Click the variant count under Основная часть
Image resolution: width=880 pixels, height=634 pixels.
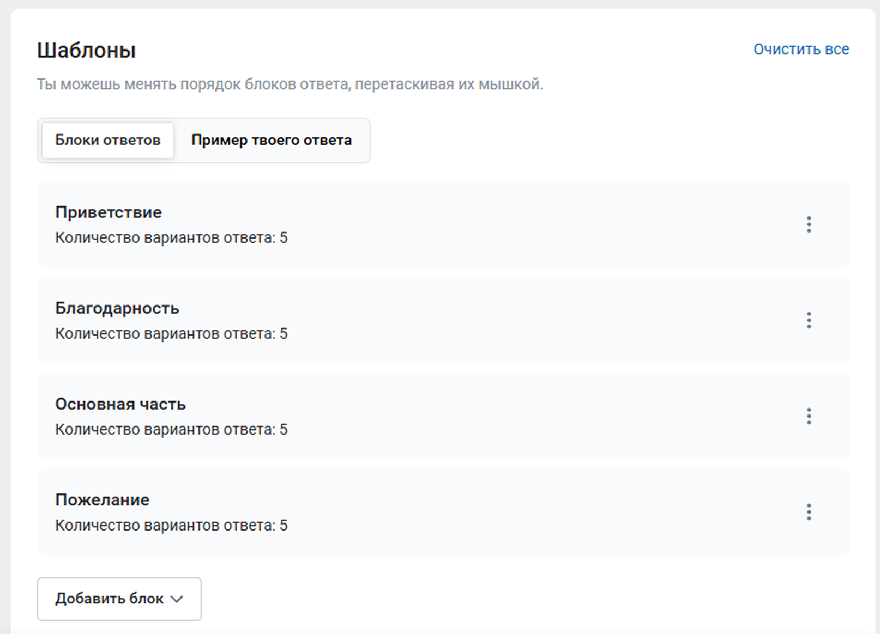point(171,430)
